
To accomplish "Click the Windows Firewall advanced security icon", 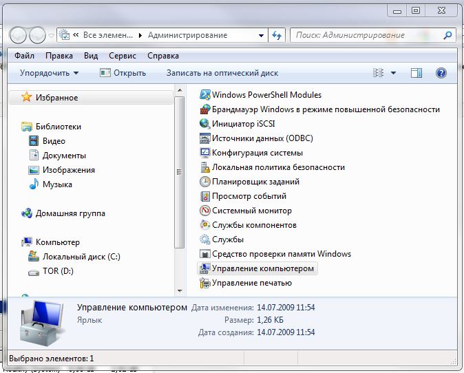I will pos(204,109).
